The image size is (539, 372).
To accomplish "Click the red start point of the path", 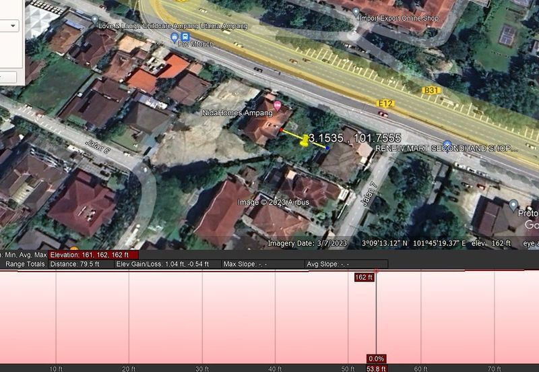I will (282, 130).
